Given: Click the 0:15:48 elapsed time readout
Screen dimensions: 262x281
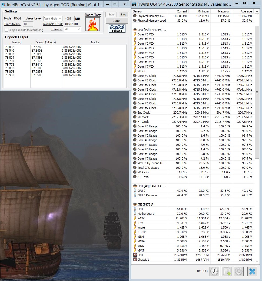Looking at the screenshot, I should 202,271.
